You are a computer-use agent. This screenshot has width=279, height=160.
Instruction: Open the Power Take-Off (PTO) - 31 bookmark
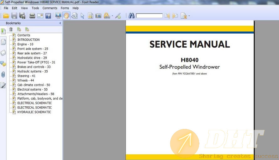36,62
